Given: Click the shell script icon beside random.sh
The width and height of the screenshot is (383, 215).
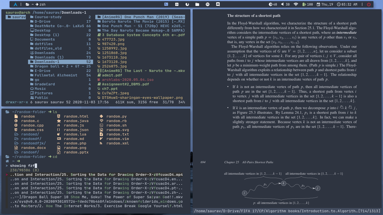Looking at the screenshot, I should (x=101, y=125).
